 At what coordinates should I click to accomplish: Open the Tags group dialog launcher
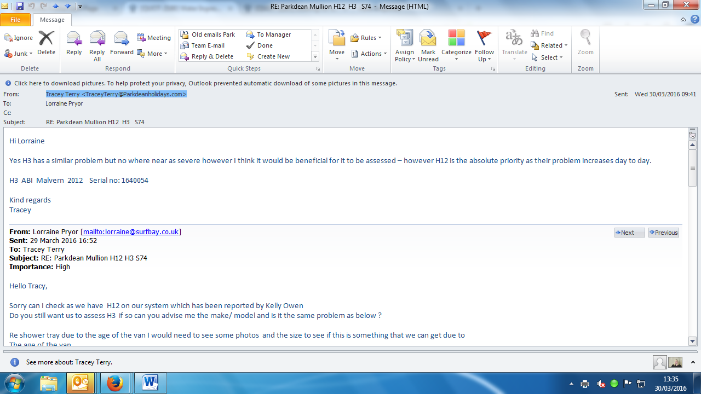493,69
